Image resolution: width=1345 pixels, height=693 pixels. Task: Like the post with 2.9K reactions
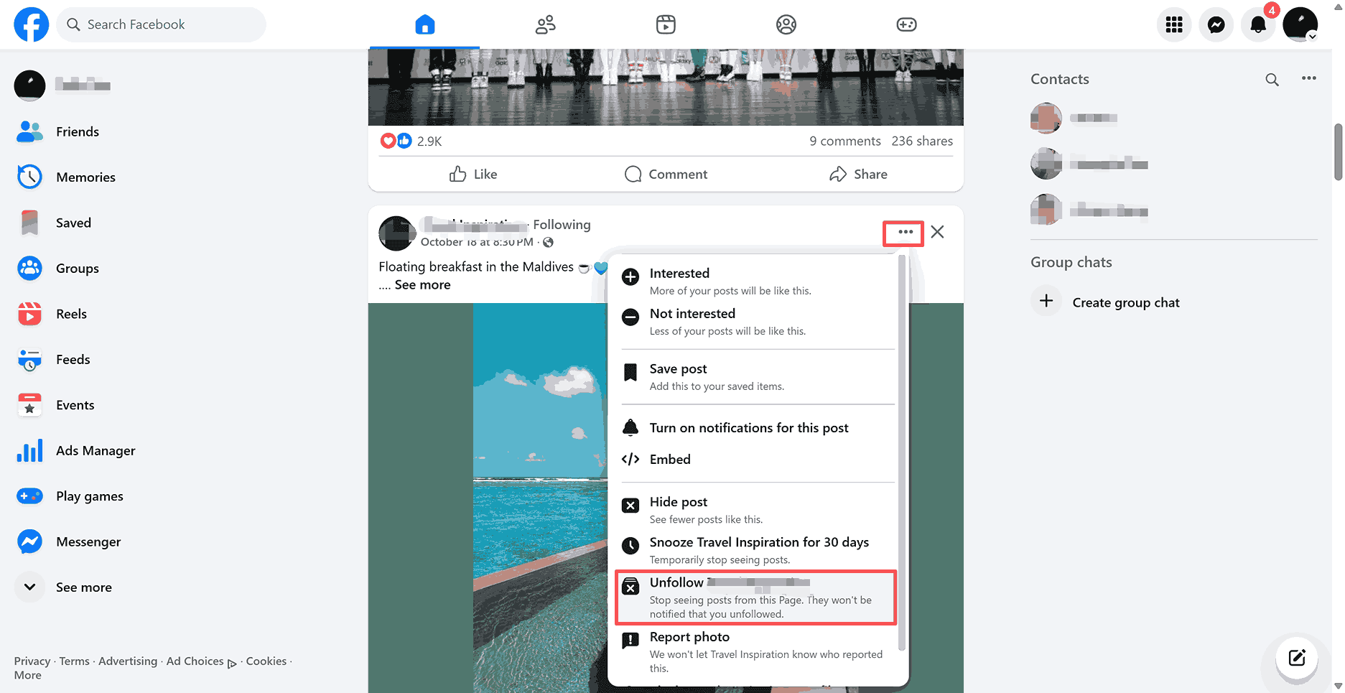[x=474, y=175]
